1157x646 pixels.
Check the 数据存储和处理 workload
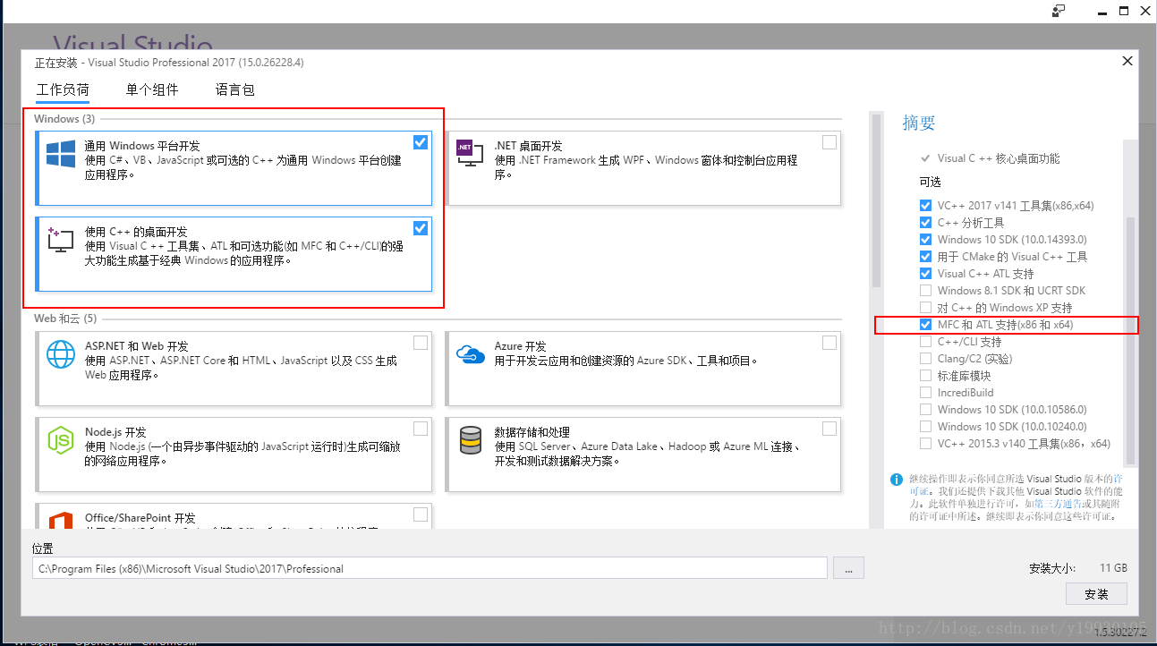829,429
